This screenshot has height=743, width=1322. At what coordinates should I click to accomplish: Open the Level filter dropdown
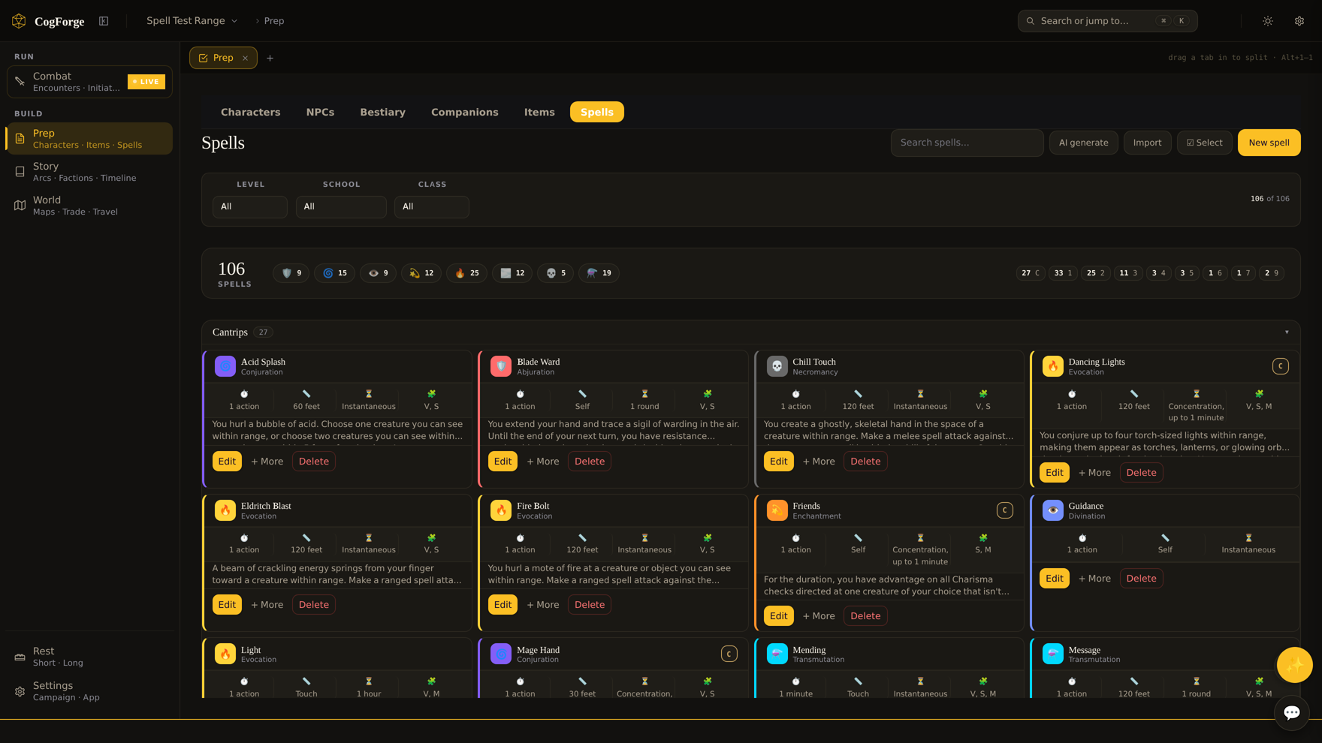(x=250, y=206)
